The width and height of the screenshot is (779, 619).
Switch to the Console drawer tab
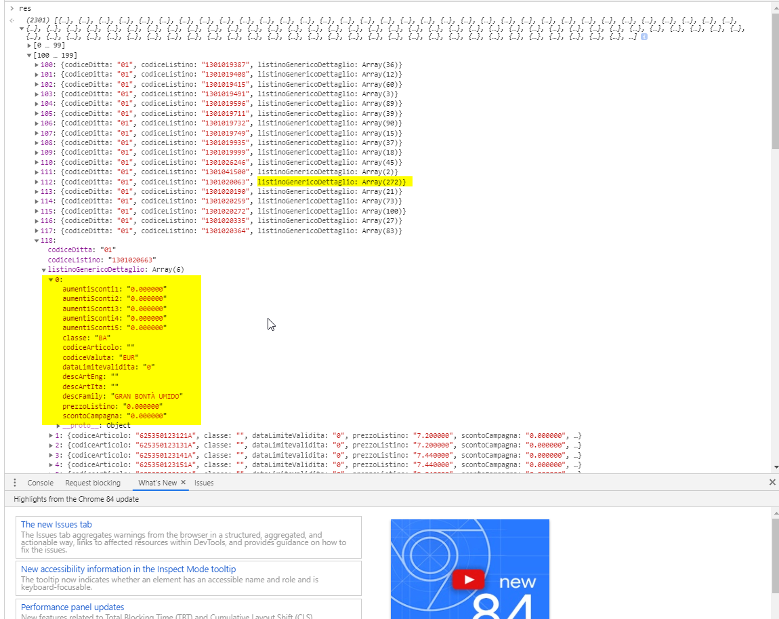pos(40,483)
